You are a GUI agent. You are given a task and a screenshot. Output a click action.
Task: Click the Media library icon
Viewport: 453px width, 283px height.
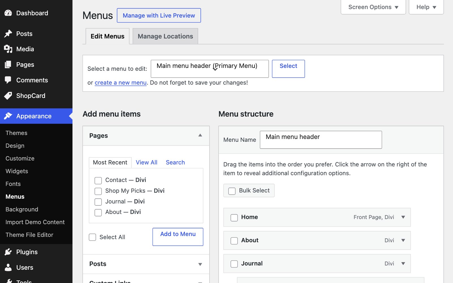8,49
